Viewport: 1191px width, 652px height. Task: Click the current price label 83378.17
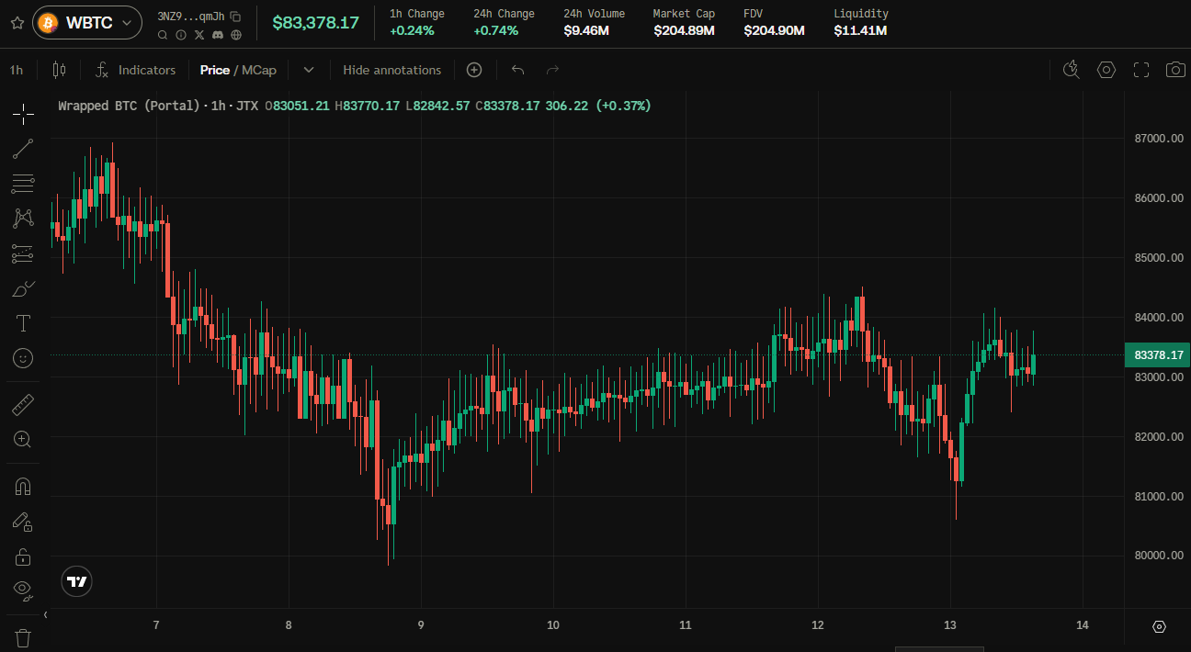1157,355
